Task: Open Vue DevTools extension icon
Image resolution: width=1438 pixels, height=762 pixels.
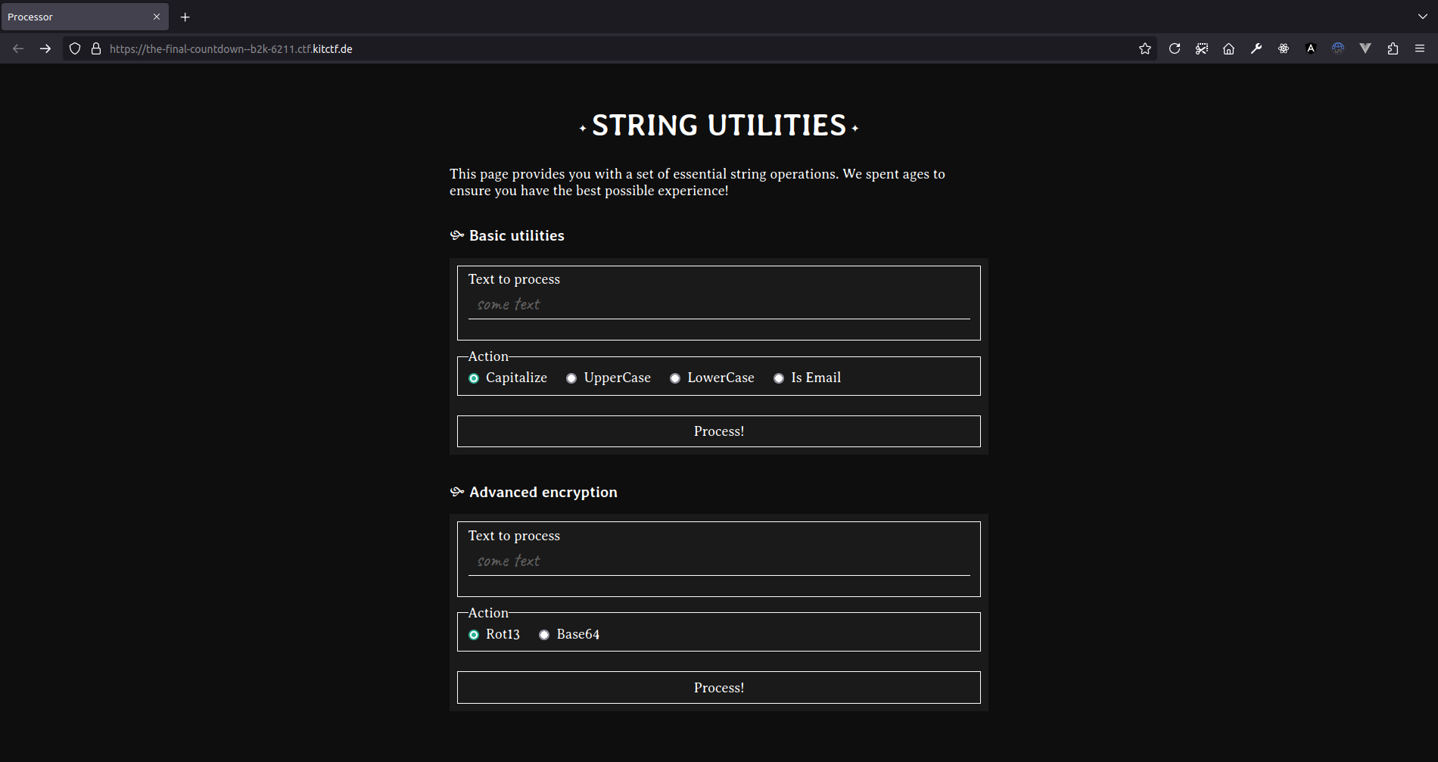Action: [x=1365, y=48]
